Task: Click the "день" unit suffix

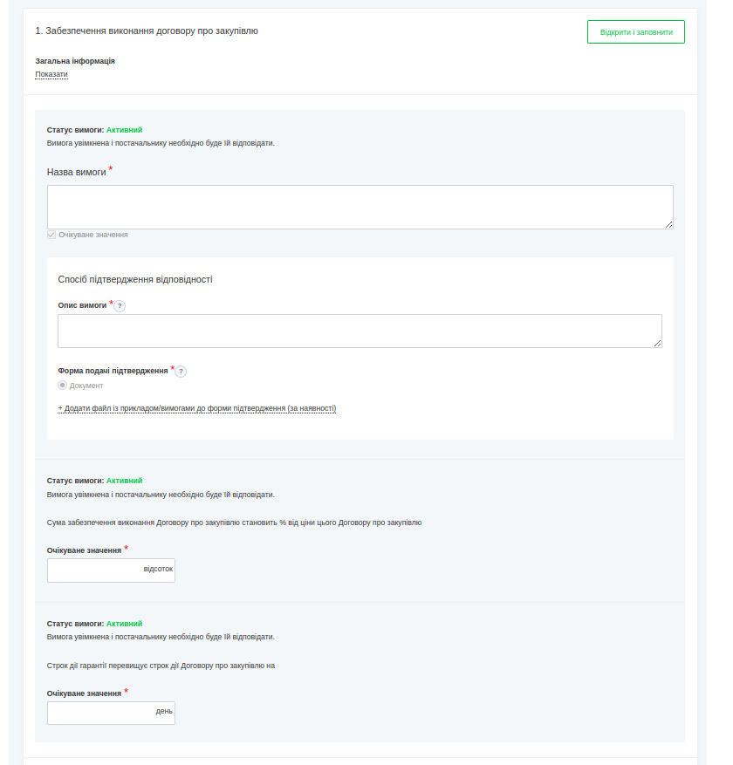Action: click(164, 712)
